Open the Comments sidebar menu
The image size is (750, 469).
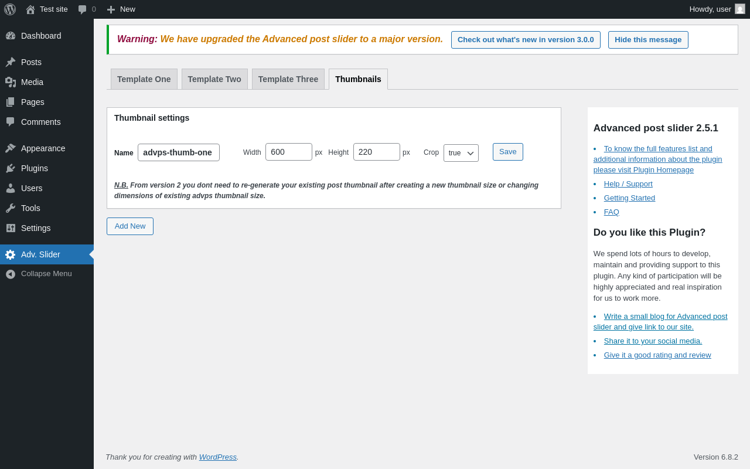coord(47,122)
